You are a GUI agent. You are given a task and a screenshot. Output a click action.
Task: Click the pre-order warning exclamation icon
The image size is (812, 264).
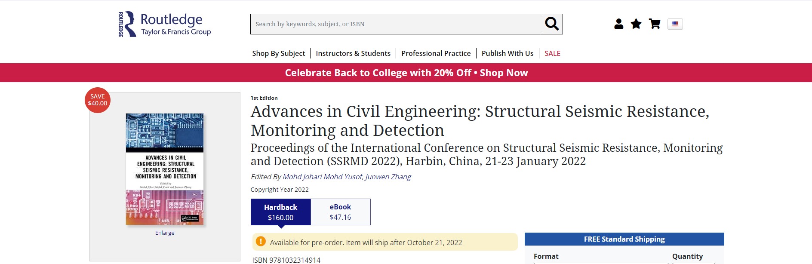point(261,241)
